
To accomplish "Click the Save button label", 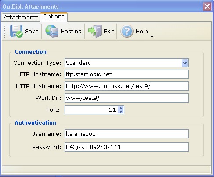I will [x=32, y=31].
